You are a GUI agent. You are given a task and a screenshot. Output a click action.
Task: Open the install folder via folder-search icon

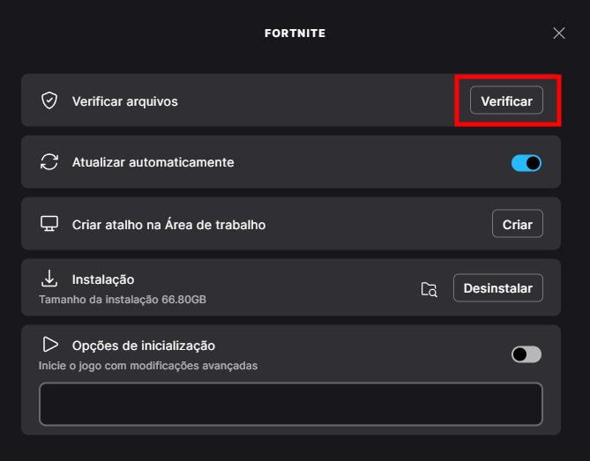point(429,289)
